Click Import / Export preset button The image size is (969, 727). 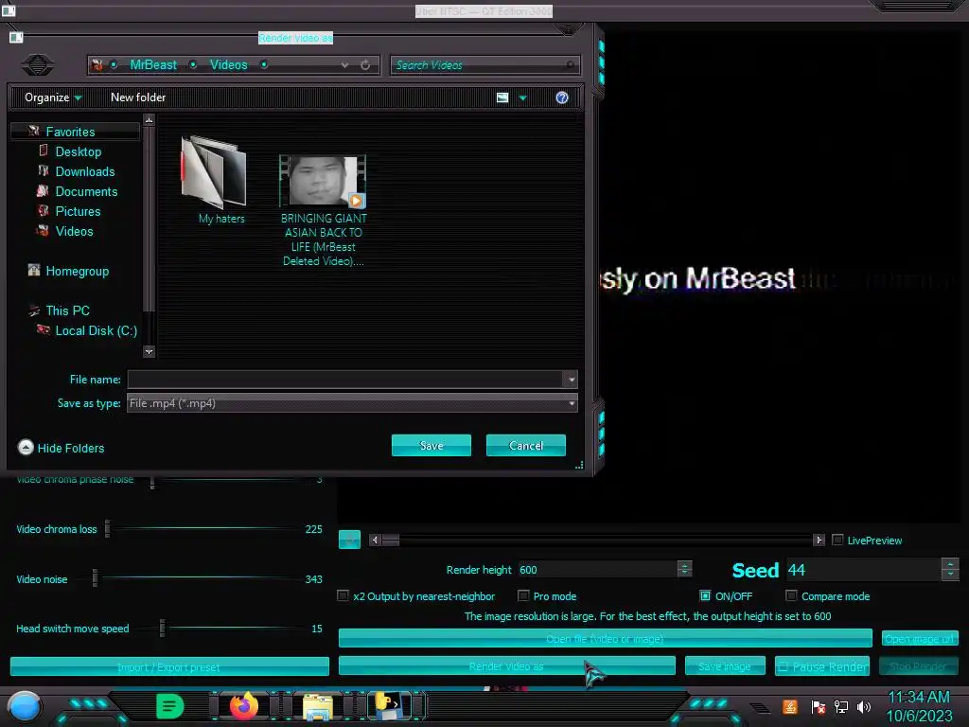(x=169, y=666)
